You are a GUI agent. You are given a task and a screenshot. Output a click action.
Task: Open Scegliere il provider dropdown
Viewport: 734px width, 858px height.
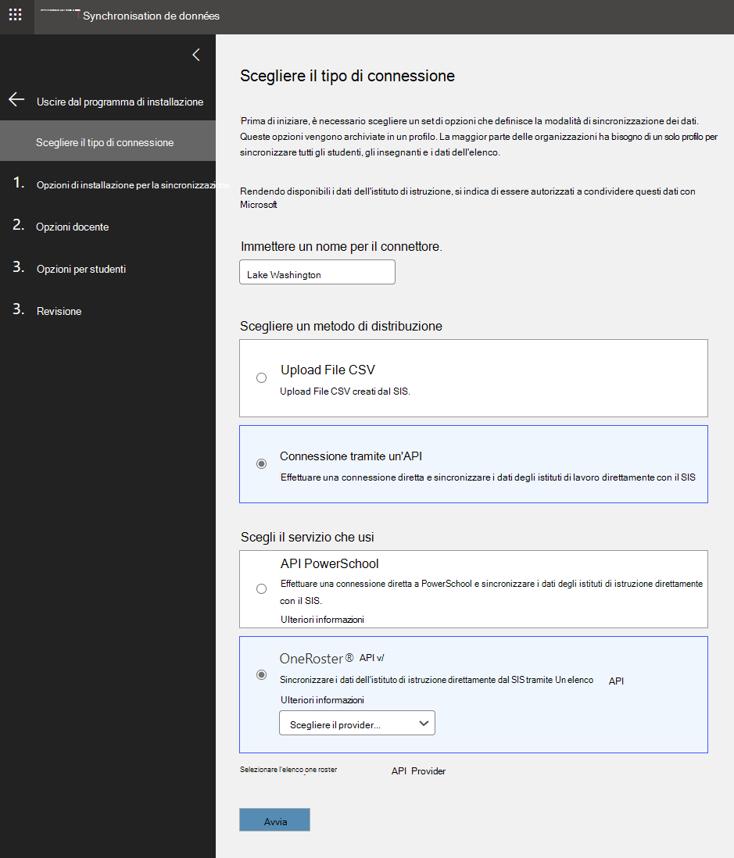tap(357, 724)
